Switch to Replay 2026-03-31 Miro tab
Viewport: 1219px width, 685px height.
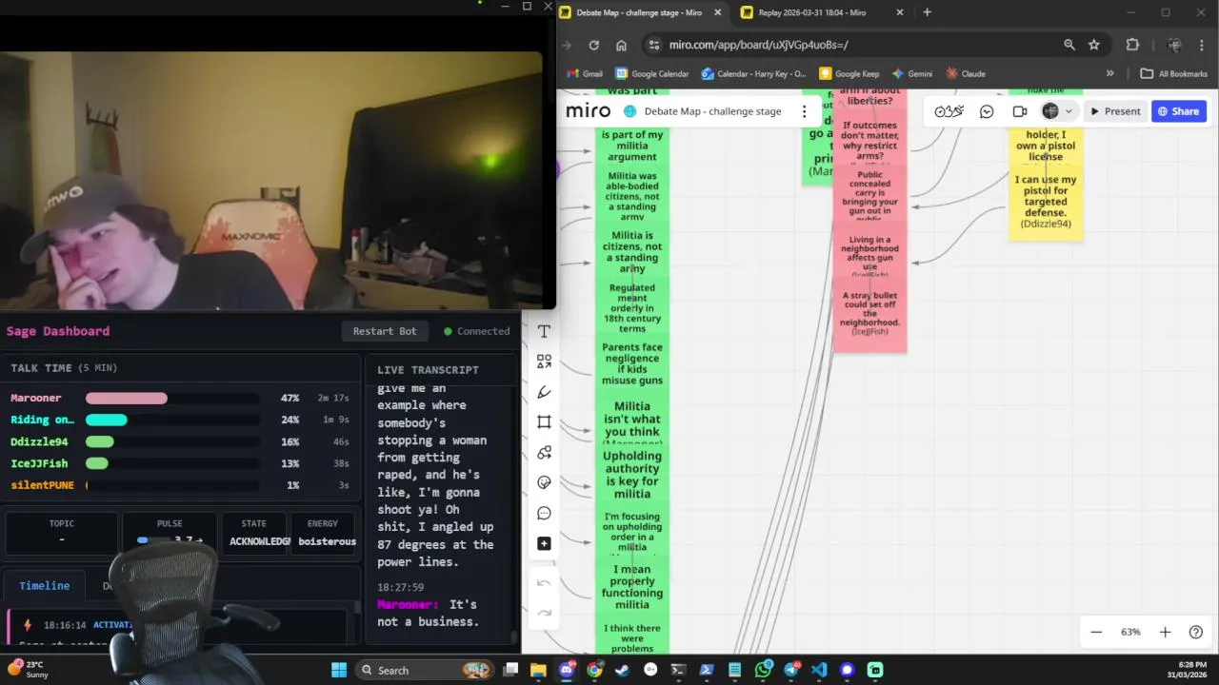click(x=805, y=12)
